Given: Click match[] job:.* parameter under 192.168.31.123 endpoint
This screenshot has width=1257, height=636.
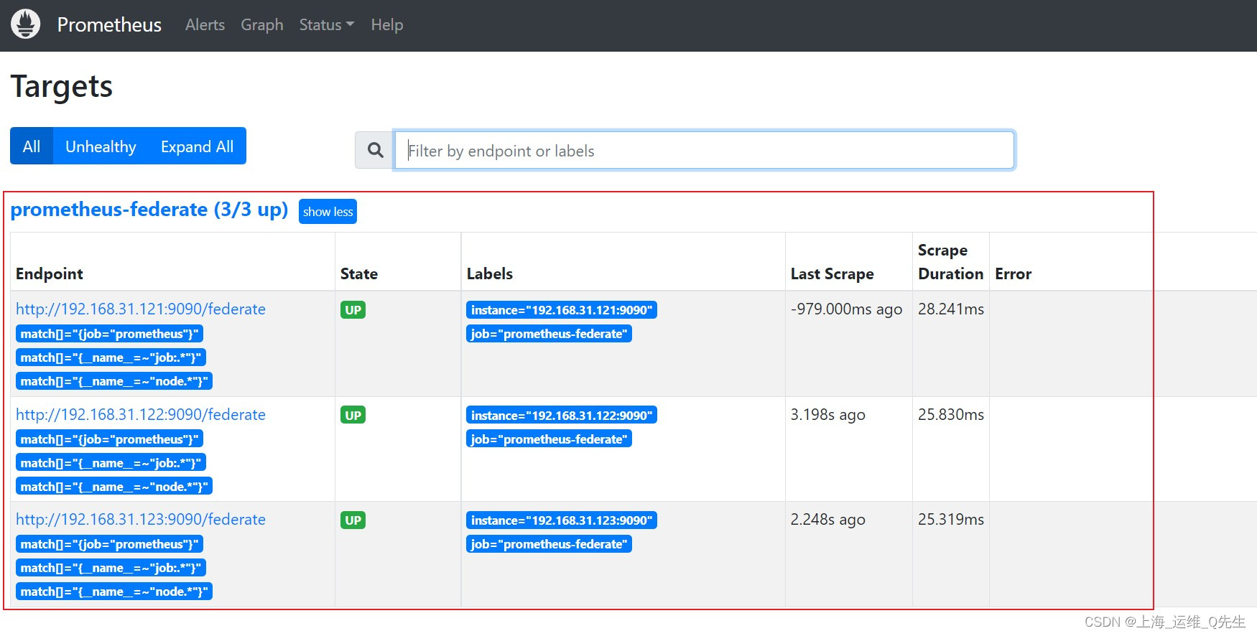Looking at the screenshot, I should click(x=111, y=568).
